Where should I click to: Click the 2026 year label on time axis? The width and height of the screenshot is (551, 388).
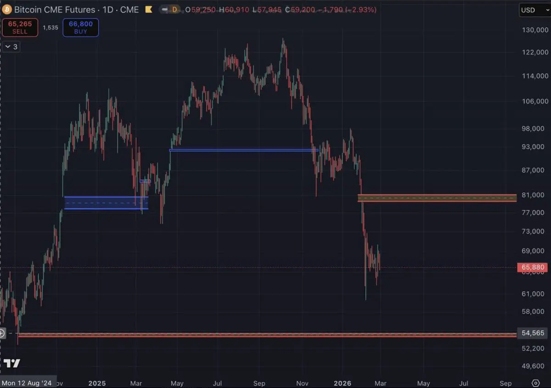343,383
